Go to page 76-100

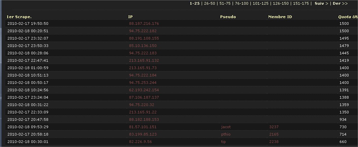pos(242,3)
